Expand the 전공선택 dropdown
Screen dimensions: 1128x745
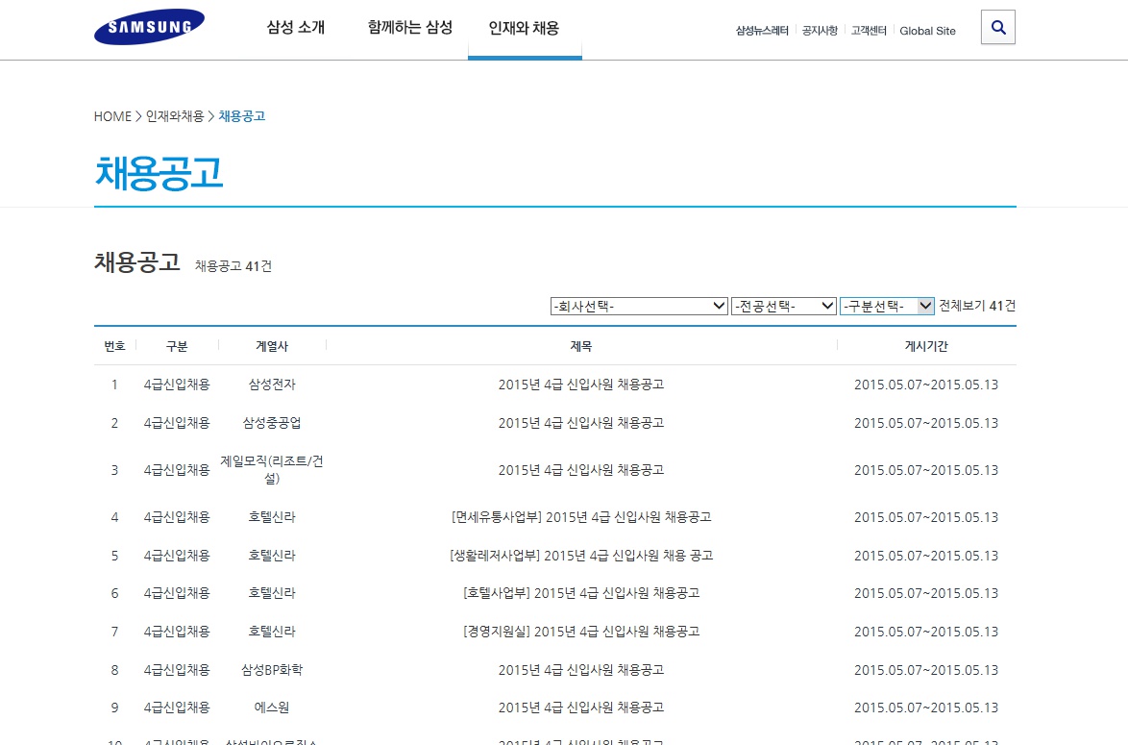click(x=783, y=306)
